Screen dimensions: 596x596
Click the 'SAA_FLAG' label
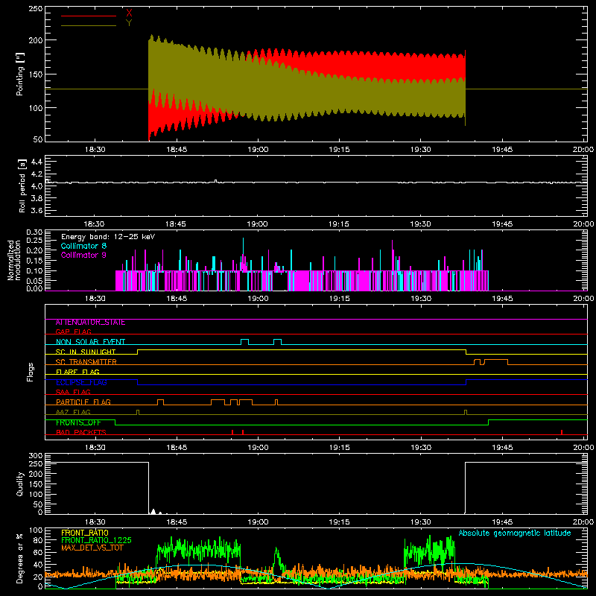[x=73, y=392]
